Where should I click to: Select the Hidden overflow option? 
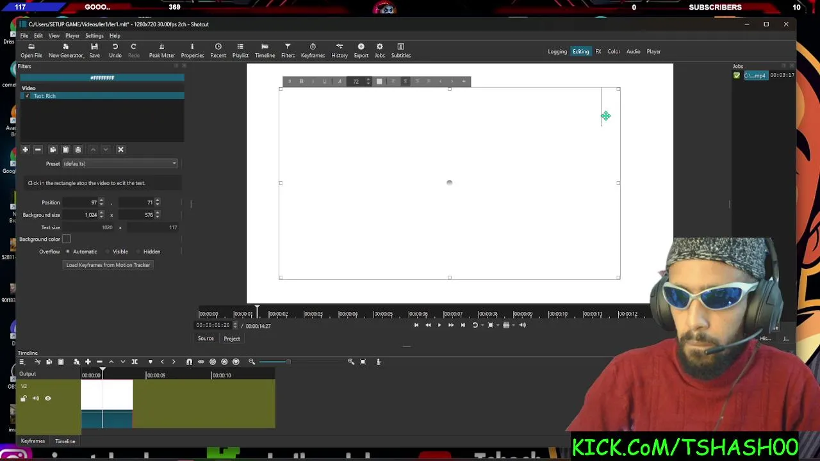point(138,252)
